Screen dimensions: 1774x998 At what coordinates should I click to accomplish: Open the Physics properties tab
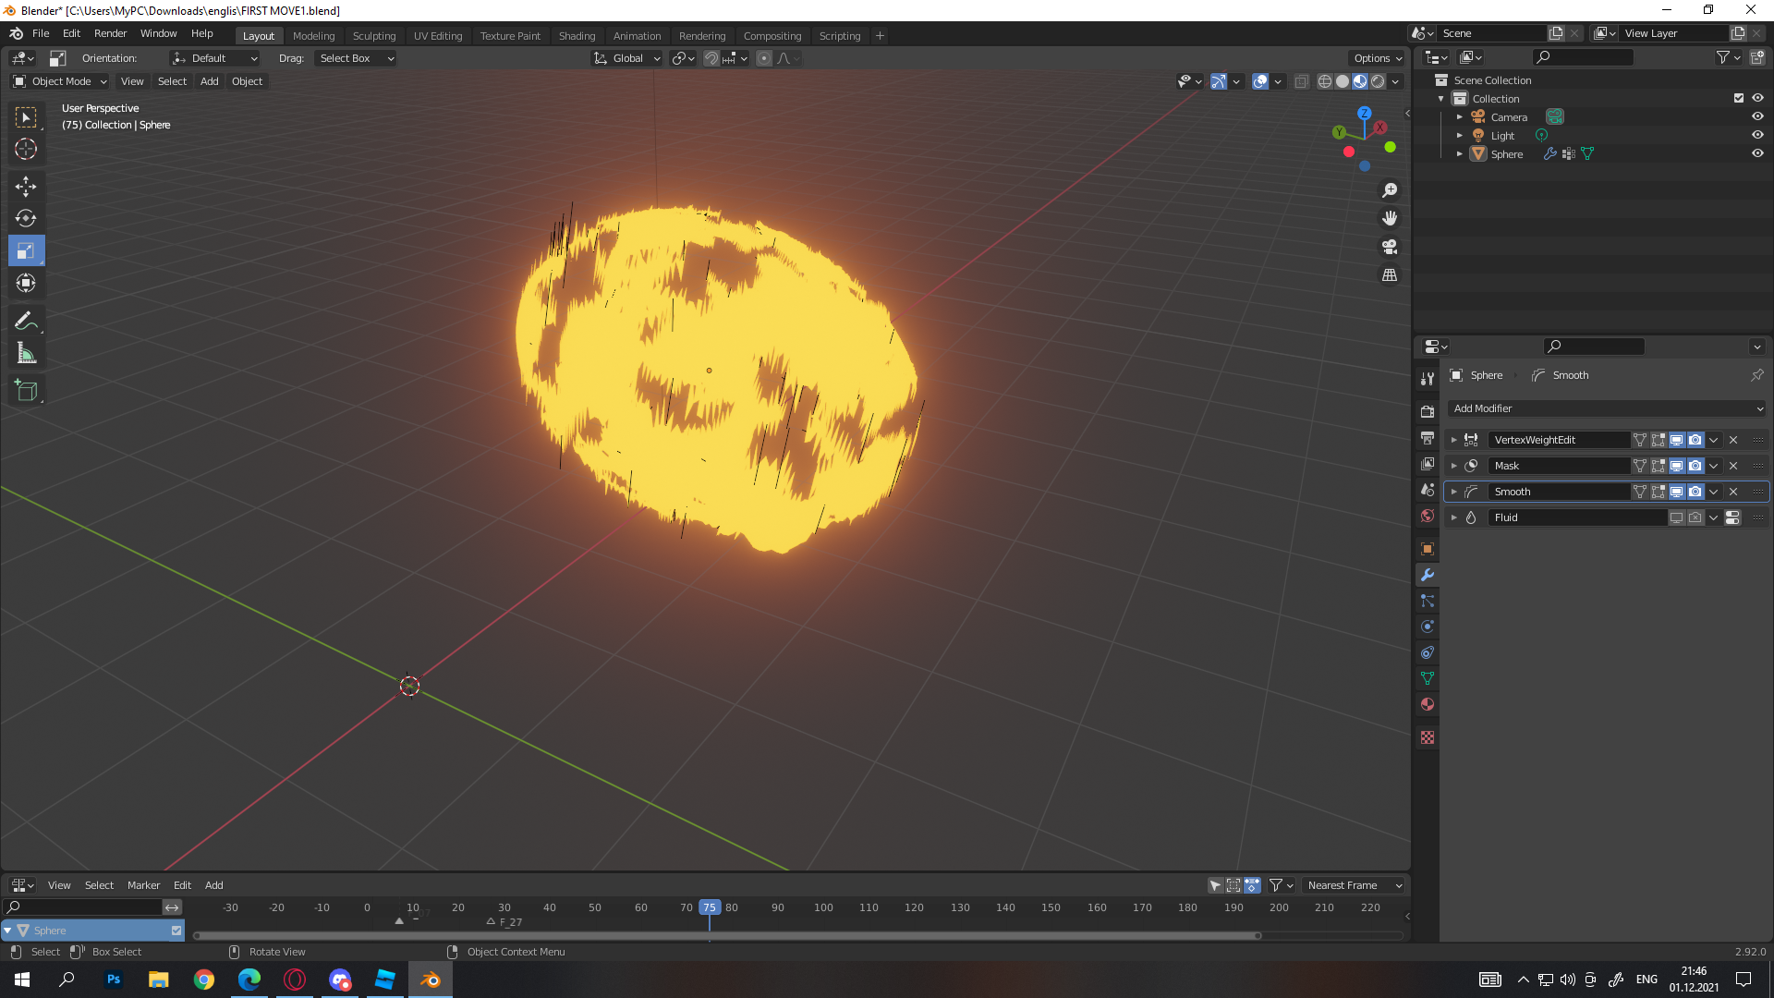click(x=1428, y=627)
